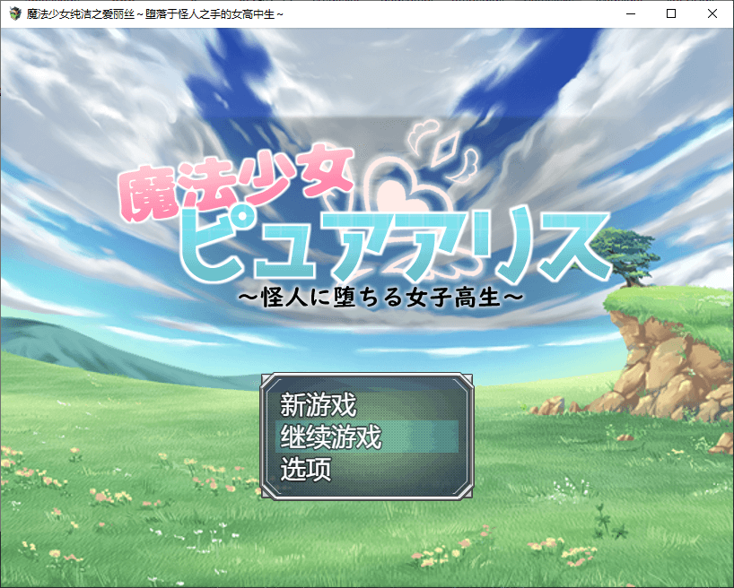Maximize the game window

pos(671,14)
